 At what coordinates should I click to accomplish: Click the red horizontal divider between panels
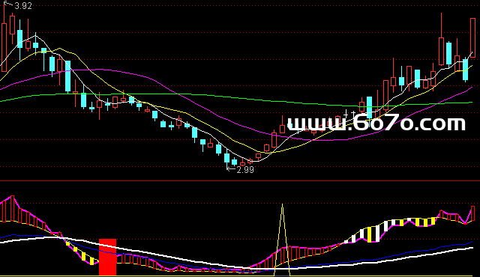pyautogui.click(x=240, y=181)
